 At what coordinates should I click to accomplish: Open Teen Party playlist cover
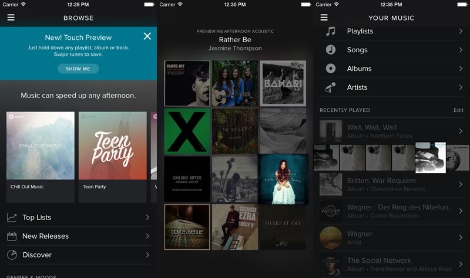click(x=113, y=145)
